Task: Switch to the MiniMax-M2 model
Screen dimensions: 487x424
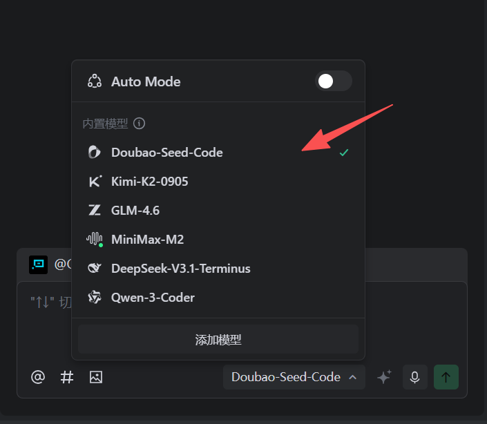Action: tap(147, 240)
